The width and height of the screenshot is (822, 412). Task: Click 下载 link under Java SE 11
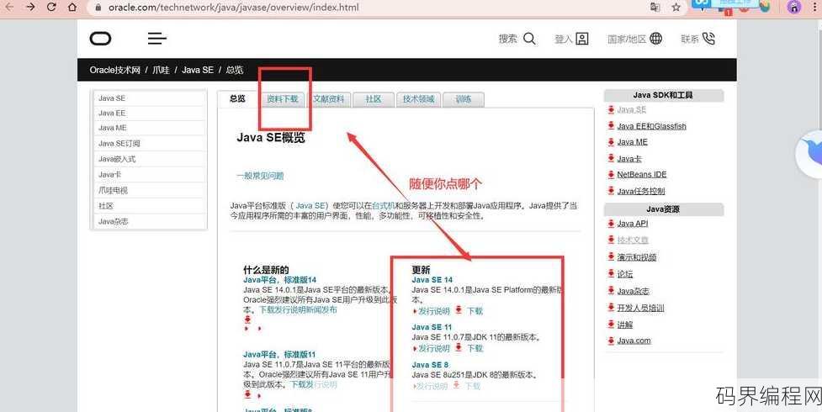[475, 348]
